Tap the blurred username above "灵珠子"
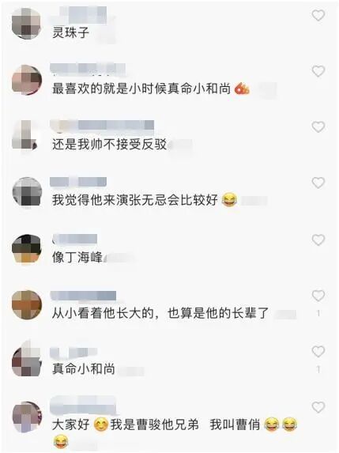The width and height of the screenshot is (339, 453). [79, 14]
